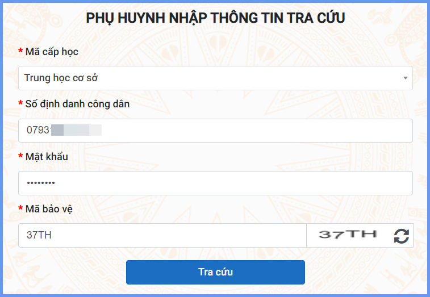Screen dimensions: 430x297
Task: Click the "Số định danh công dân" label
Action: (x=77, y=104)
